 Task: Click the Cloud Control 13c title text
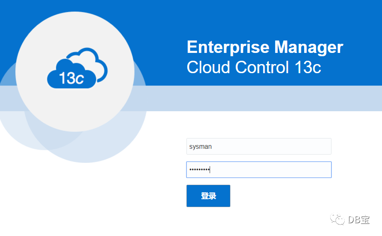(254, 67)
